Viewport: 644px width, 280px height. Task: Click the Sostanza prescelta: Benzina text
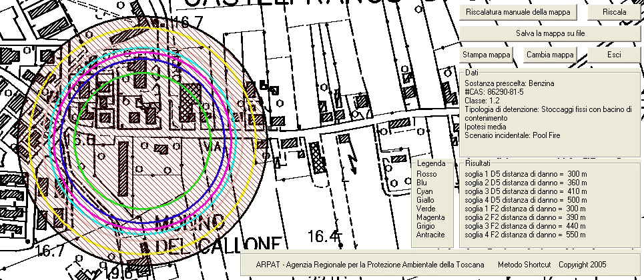(x=505, y=83)
